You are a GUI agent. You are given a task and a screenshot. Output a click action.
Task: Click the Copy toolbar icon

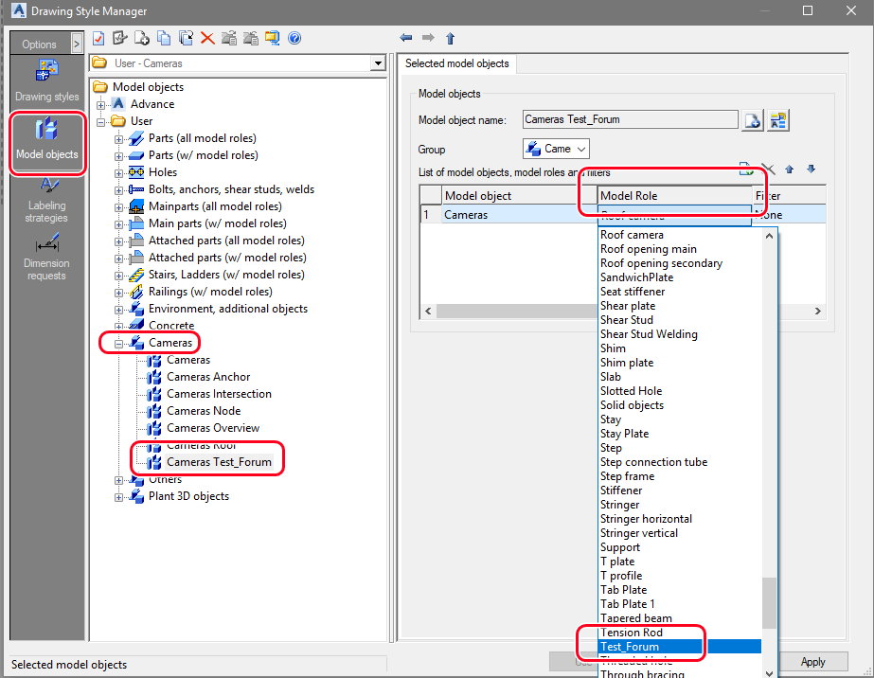coord(163,38)
